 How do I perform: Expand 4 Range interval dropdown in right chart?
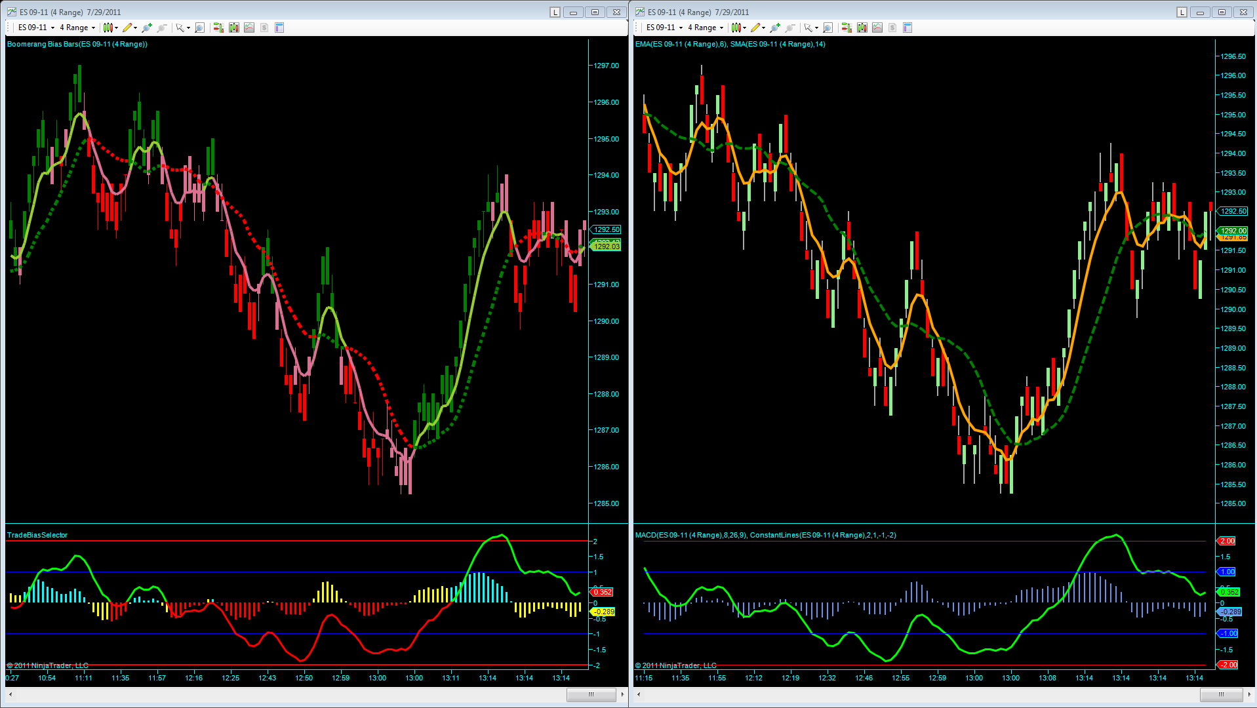tap(721, 28)
